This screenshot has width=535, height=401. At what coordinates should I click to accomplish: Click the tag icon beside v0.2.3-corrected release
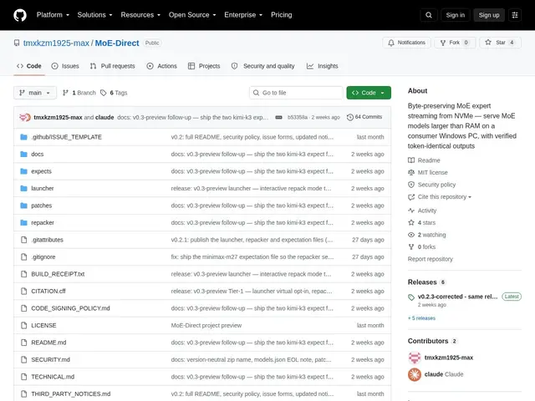411,297
